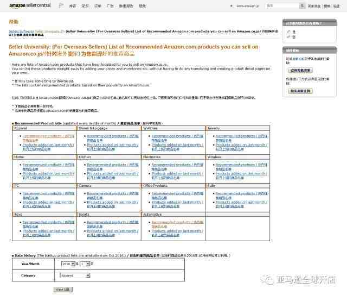Image resolution: width=347 pixels, height=295 pixels.
Task: Open 买家消息 (buyer messages) in header
Action: click(314, 6)
